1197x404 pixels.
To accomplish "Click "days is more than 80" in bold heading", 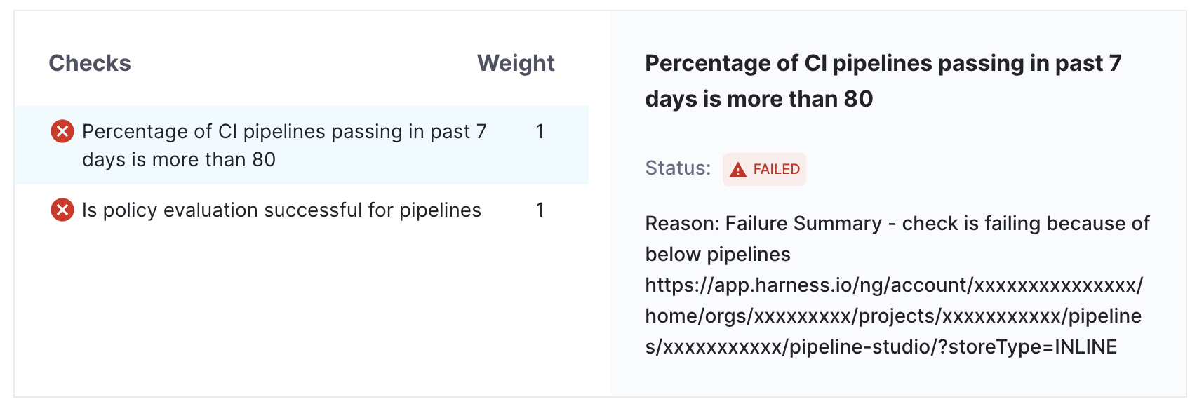I will (x=759, y=99).
